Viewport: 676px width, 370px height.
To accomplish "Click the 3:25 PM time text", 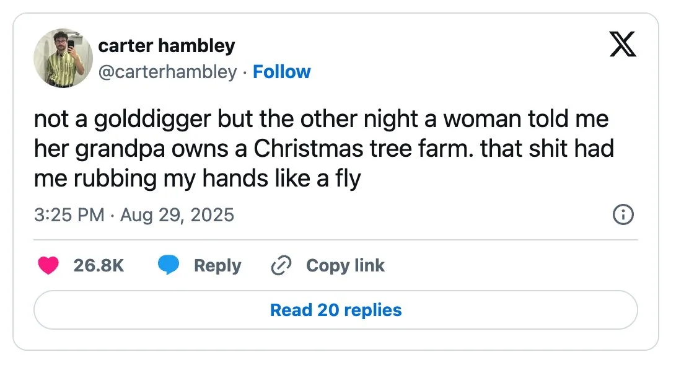I will 69,215.
